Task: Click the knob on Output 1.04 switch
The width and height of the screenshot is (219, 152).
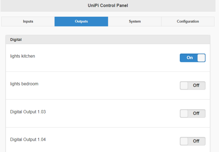Action: click(184, 141)
